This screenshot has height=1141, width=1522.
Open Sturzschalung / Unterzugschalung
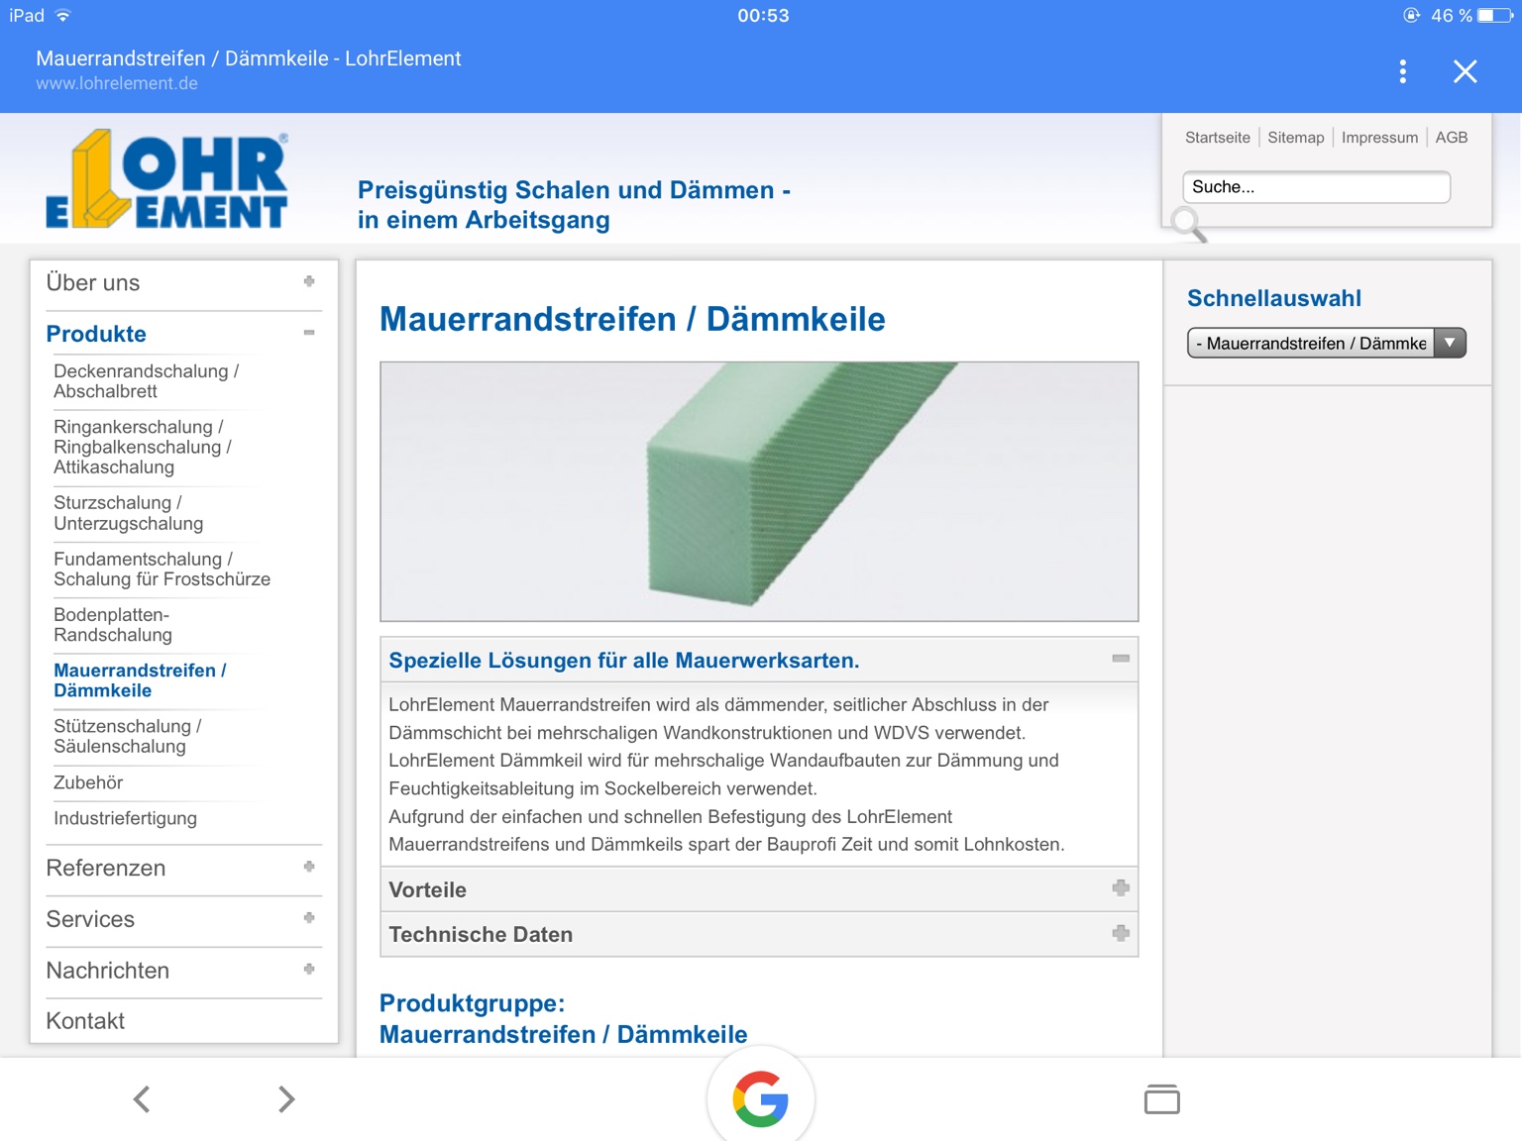129,513
